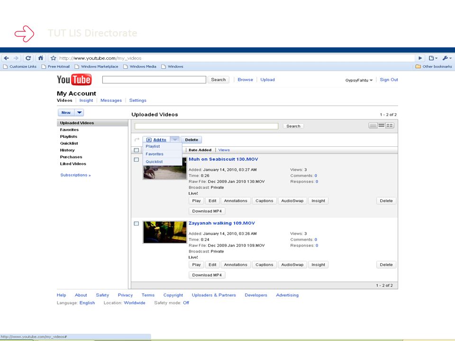Go to the browser Home icon
Screen dimensions: 455x341
41,58
